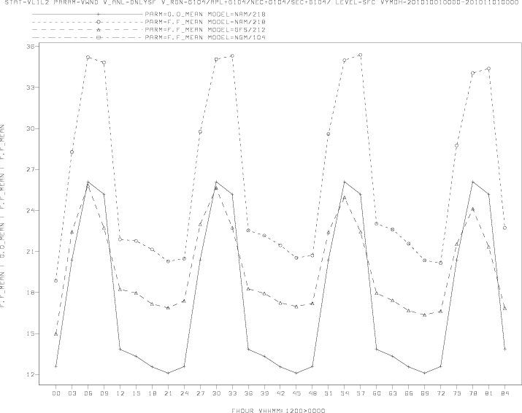The width and height of the screenshot is (522, 413).
Task: Click y-axis tick label 15
Action: point(30,333)
